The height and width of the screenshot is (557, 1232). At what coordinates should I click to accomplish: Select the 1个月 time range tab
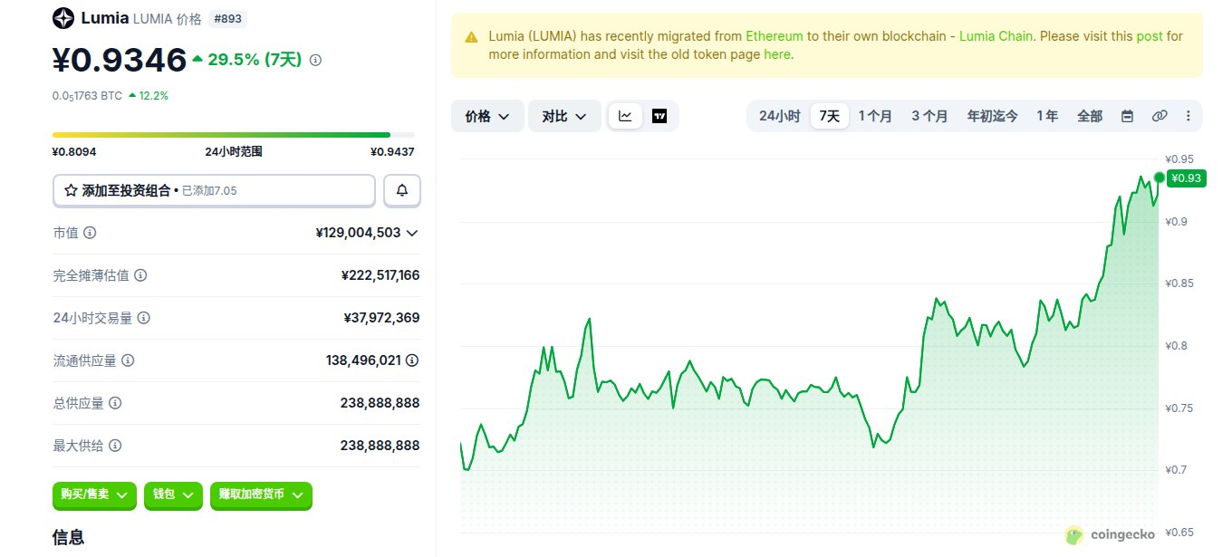(875, 116)
